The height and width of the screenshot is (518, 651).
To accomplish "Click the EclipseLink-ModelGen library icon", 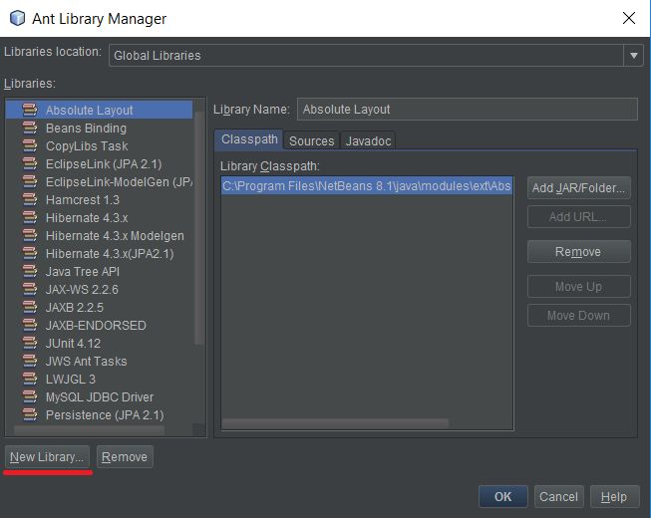I will pos(30,181).
